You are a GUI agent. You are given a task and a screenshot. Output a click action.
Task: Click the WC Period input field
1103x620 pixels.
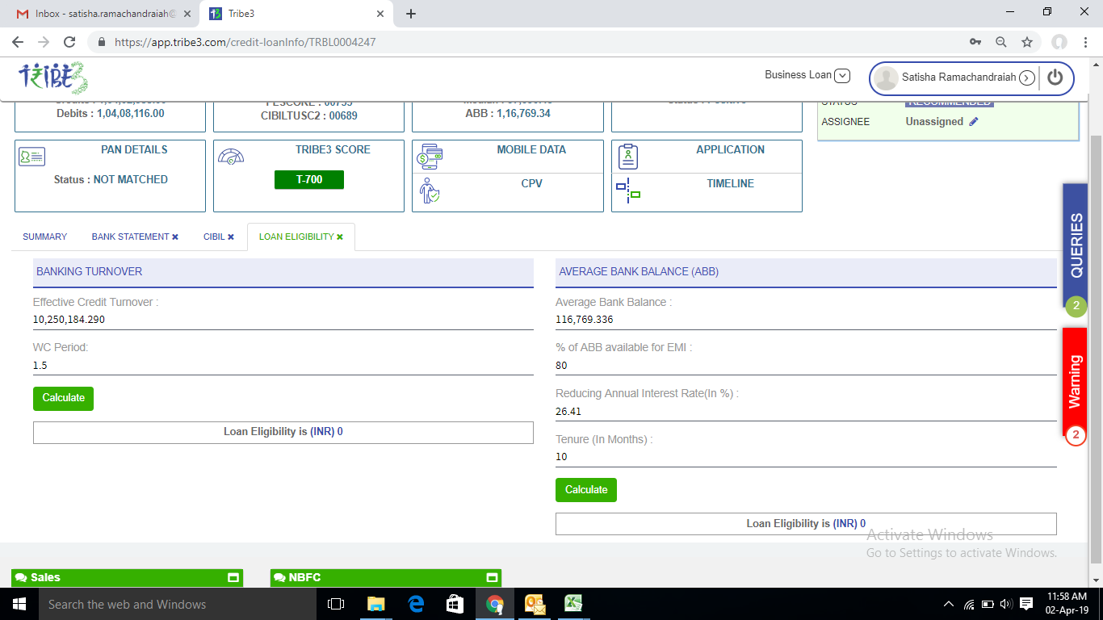pyautogui.click(x=283, y=366)
